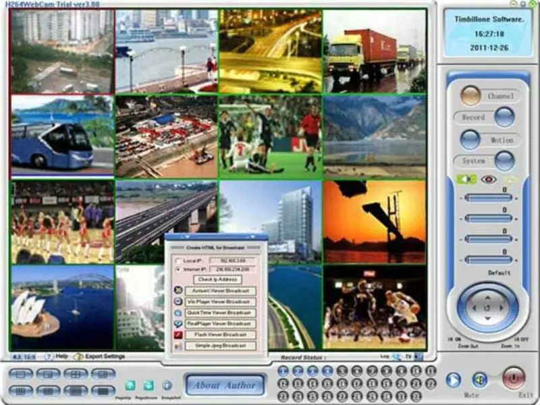Open Help via question mark icon
Image resolution: width=540 pixels, height=405 pixels.
click(x=49, y=356)
